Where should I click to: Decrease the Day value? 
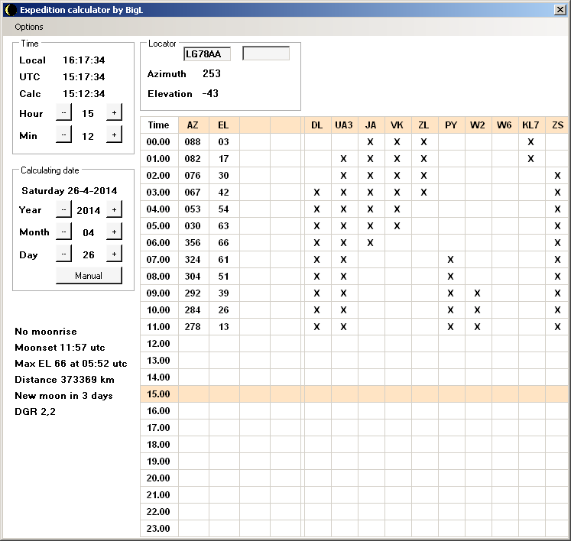pyautogui.click(x=63, y=254)
